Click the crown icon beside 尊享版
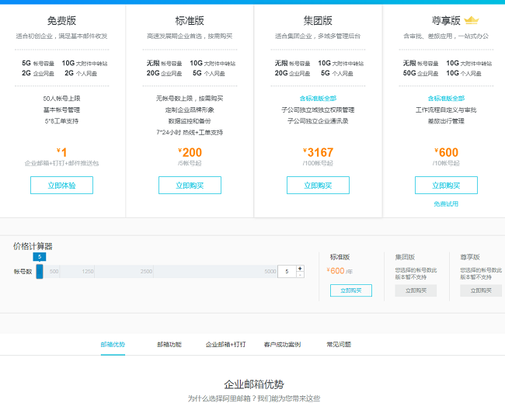This screenshot has width=505, height=403. pos(471,21)
